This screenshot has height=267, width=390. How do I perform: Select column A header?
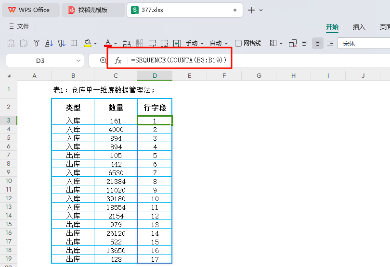pos(35,76)
